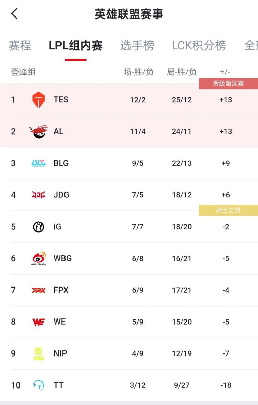Screen dimensions: 258x405
Task: Open the NIP team logo
Action: tap(38, 354)
